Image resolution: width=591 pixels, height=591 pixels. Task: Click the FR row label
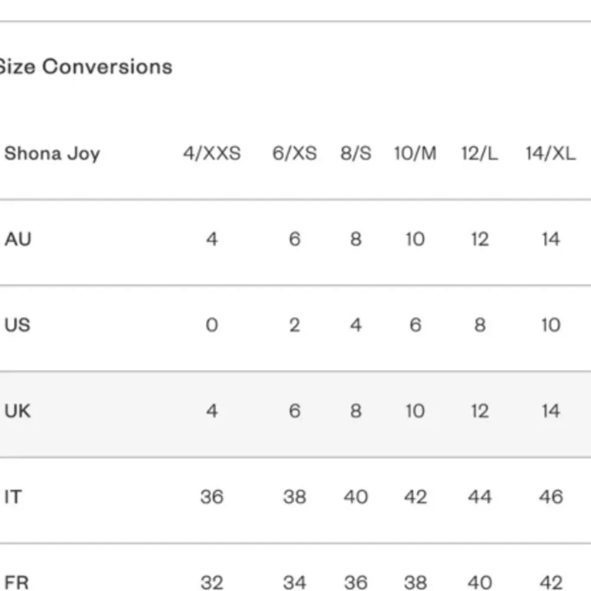tap(17, 582)
